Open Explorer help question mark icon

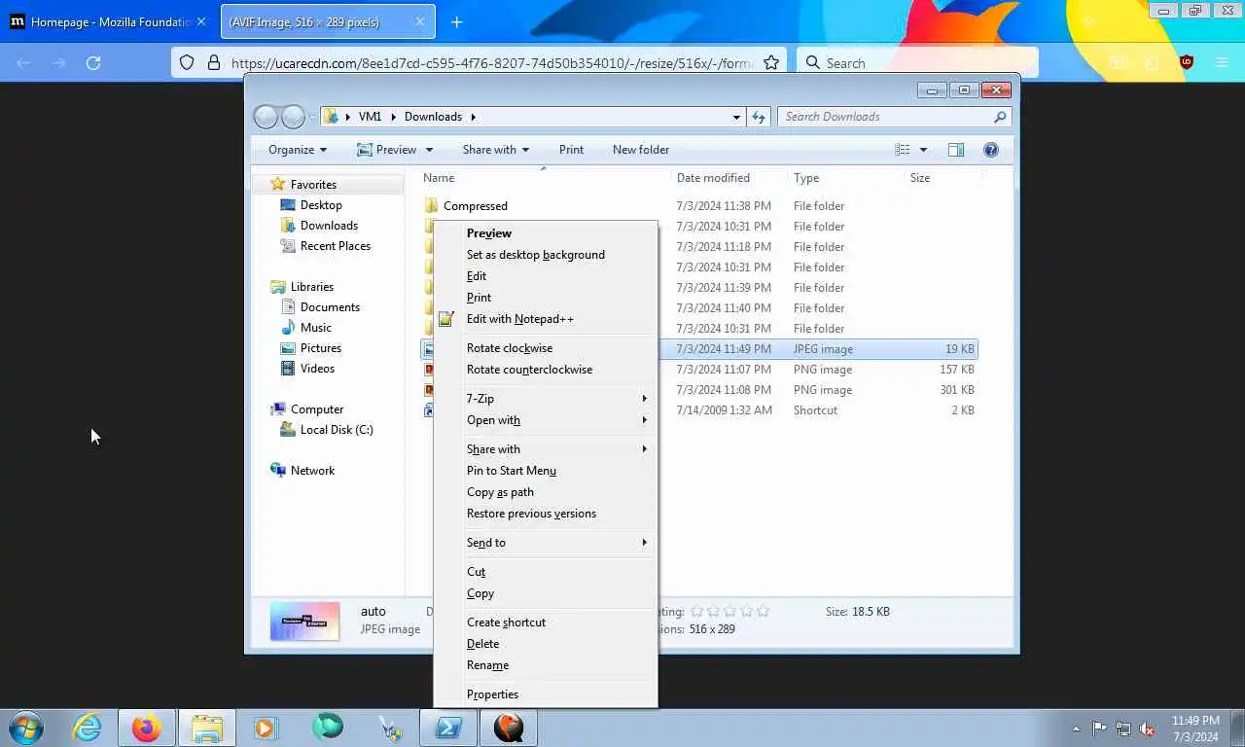(x=991, y=150)
